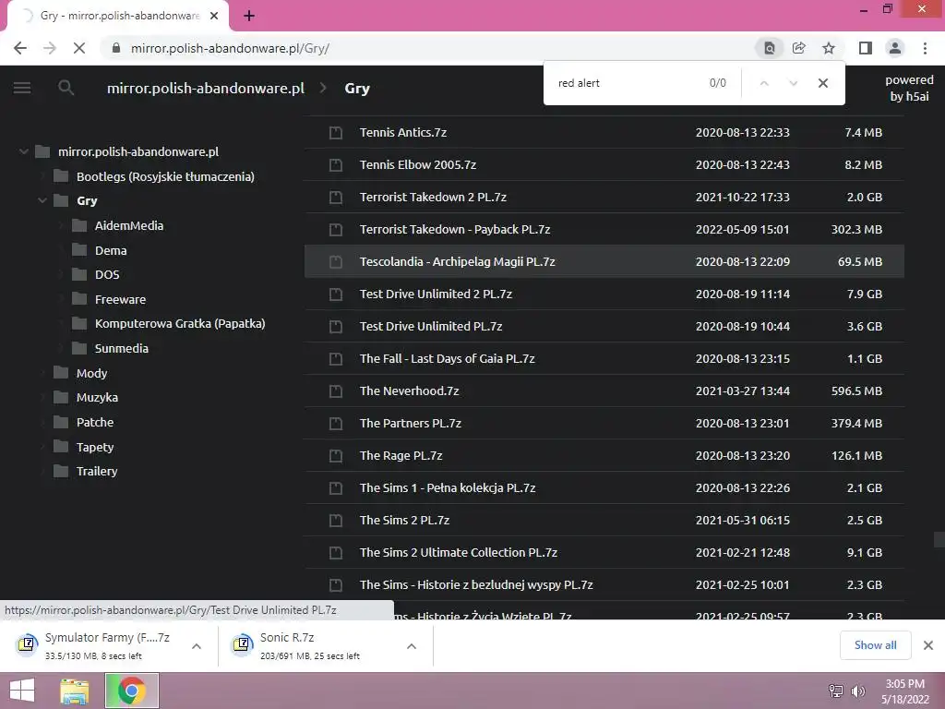Open the Komputerowa Gratka (Papatka) folder
The height and width of the screenshot is (709, 945).
(180, 324)
